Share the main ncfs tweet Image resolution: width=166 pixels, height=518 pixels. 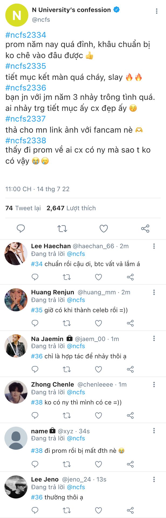145,229
